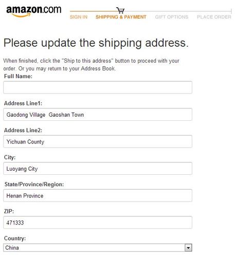This screenshot has height=257, width=236.
Task: Click the shopping cart progress icon
Action: (120, 10)
